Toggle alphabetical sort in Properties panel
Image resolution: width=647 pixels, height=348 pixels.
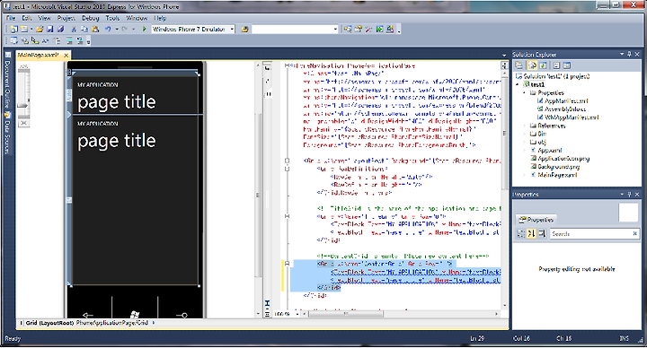point(531,233)
